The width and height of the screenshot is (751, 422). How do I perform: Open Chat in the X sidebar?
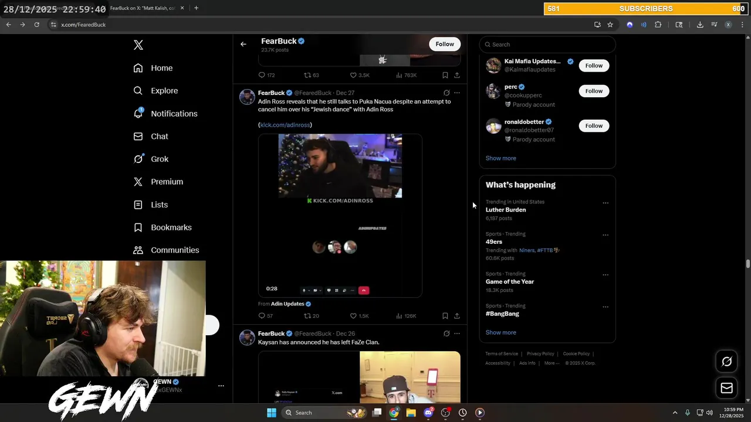[x=151, y=137]
